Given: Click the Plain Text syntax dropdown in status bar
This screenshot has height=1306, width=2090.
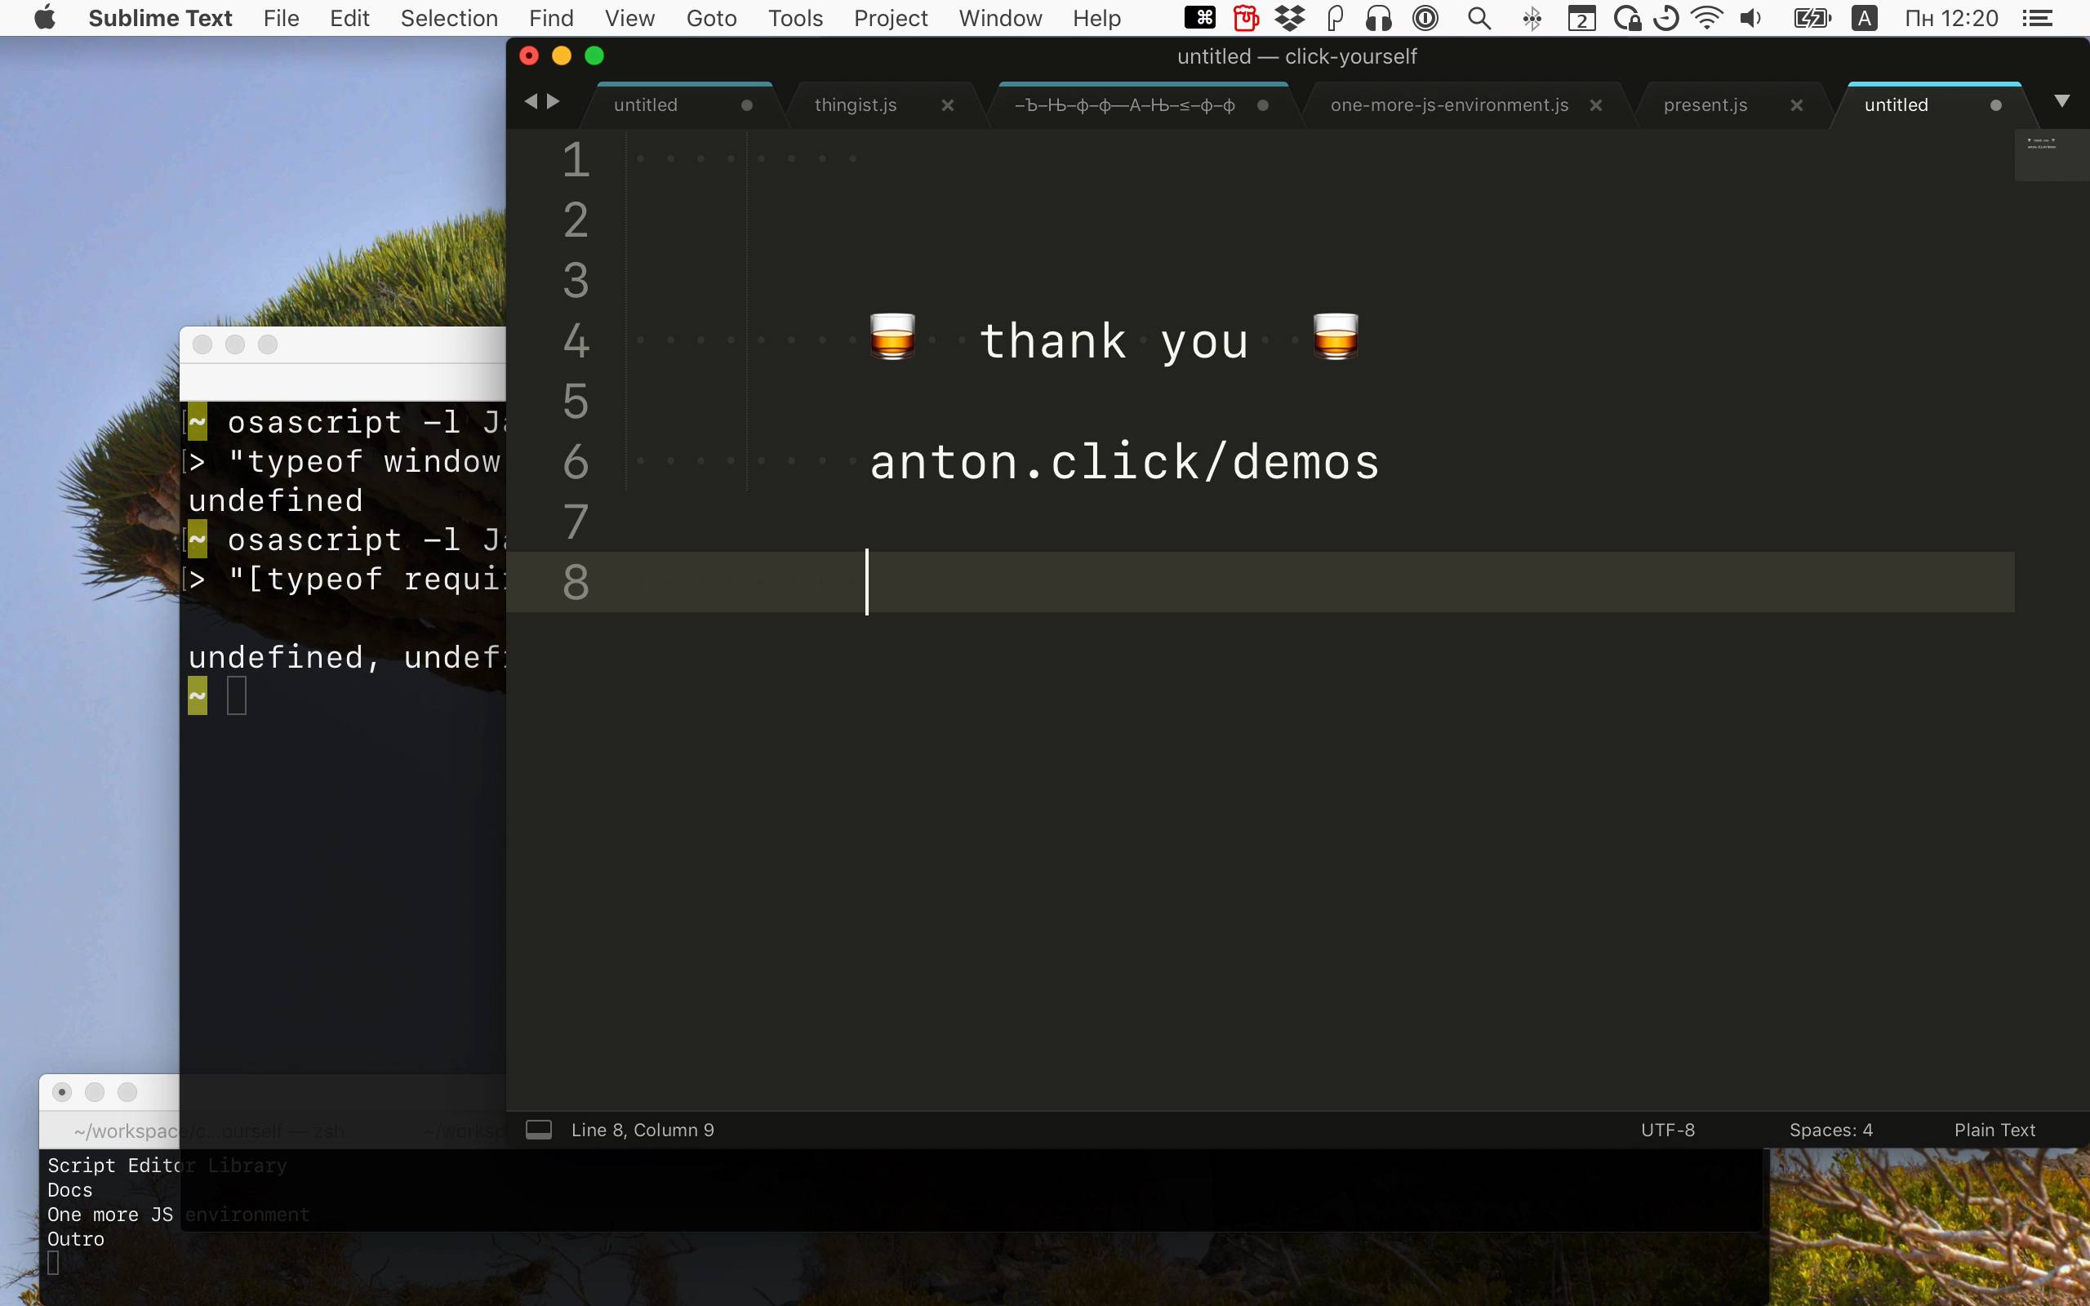Looking at the screenshot, I should click(x=1994, y=1130).
